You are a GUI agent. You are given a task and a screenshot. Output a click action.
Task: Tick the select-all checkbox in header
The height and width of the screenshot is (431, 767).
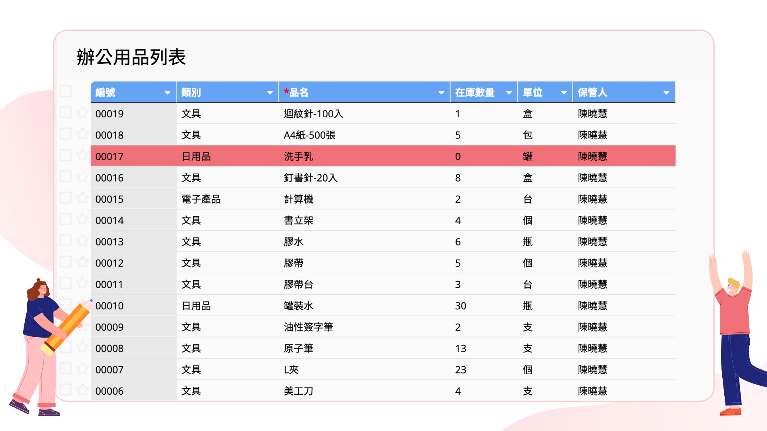pyautogui.click(x=66, y=91)
